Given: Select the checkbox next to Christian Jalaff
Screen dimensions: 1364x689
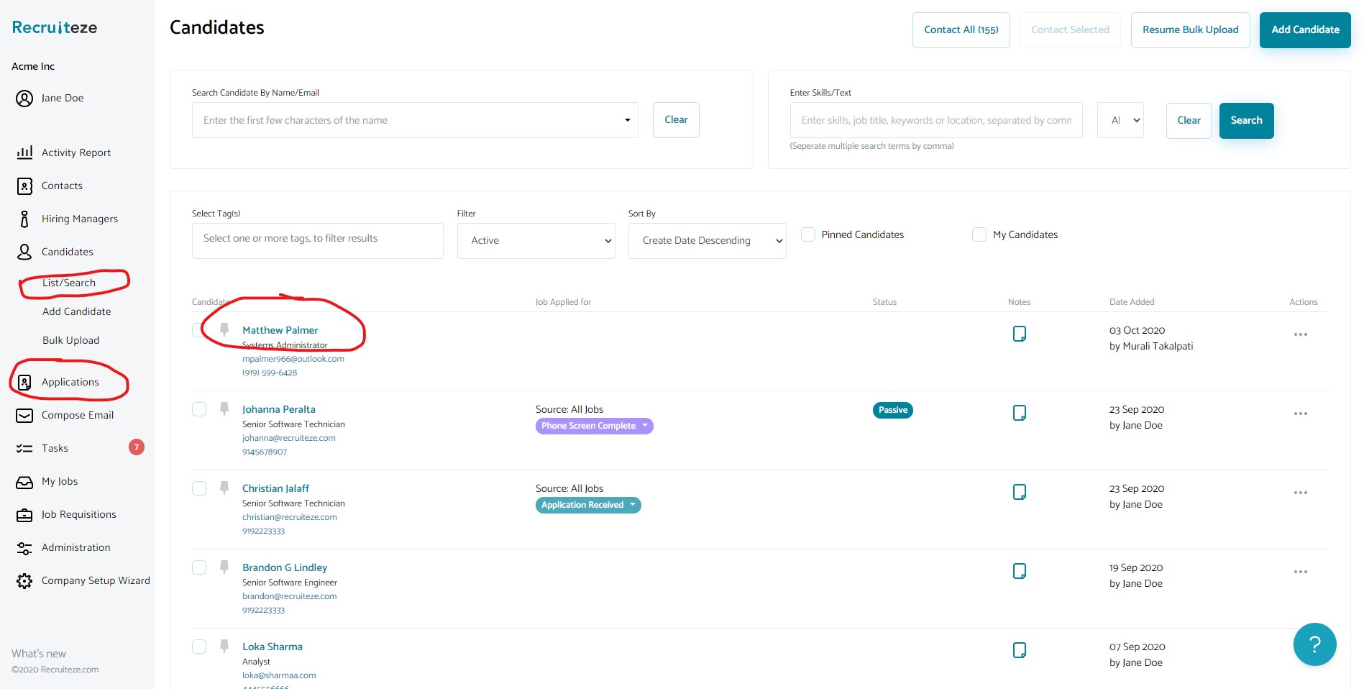Looking at the screenshot, I should pos(198,488).
